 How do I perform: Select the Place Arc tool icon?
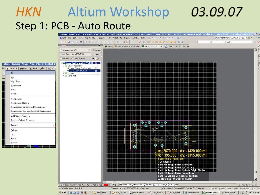click(168, 42)
